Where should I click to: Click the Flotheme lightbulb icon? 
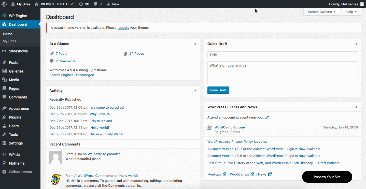pos(4,163)
